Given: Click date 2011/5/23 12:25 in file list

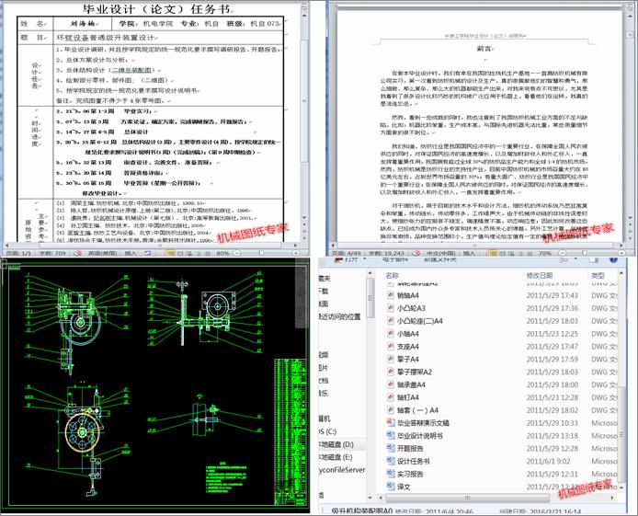Looking at the screenshot, I should click(x=553, y=334).
